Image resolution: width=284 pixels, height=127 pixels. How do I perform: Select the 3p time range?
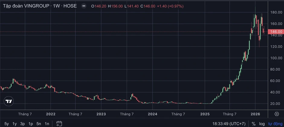point(22,124)
